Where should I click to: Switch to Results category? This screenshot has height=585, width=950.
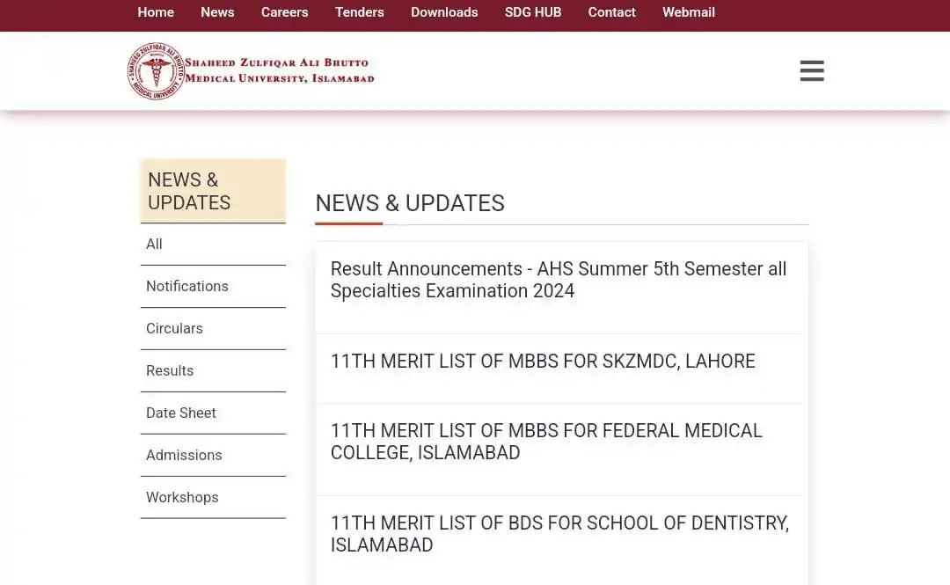pos(170,370)
